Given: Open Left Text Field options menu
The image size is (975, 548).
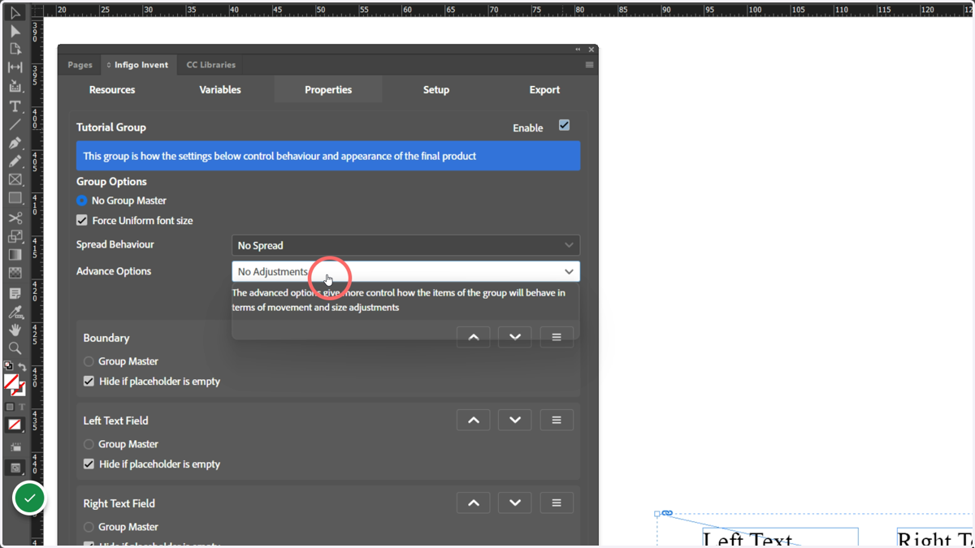Looking at the screenshot, I should 557,420.
